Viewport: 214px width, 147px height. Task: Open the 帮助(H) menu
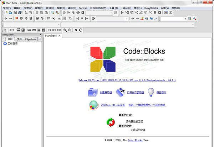coord(175,8)
